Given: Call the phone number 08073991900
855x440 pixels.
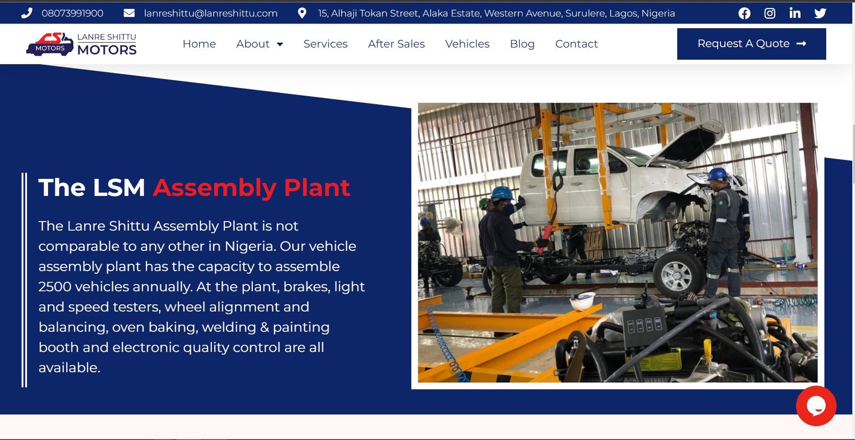Looking at the screenshot, I should (73, 13).
